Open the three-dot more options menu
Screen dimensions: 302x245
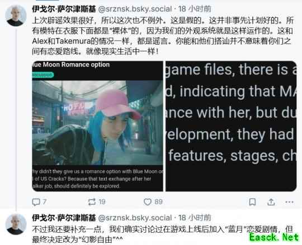[x=289, y=202]
